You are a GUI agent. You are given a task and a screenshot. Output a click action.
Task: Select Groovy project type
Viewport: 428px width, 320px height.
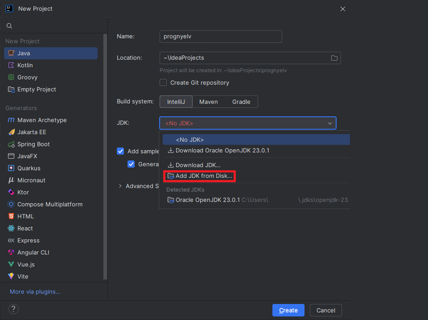pos(51,77)
